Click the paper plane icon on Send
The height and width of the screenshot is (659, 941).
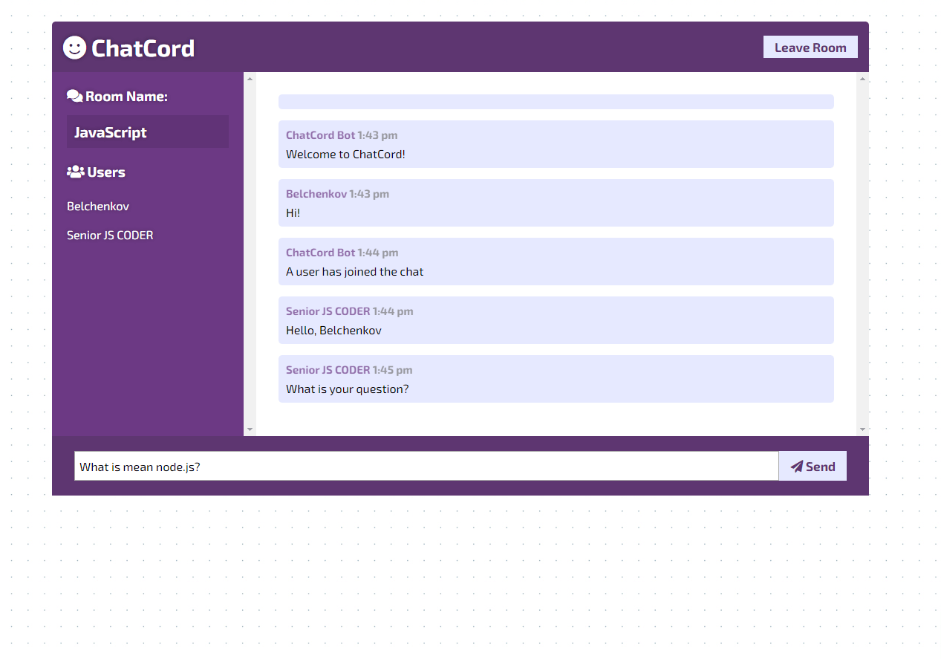click(x=797, y=467)
